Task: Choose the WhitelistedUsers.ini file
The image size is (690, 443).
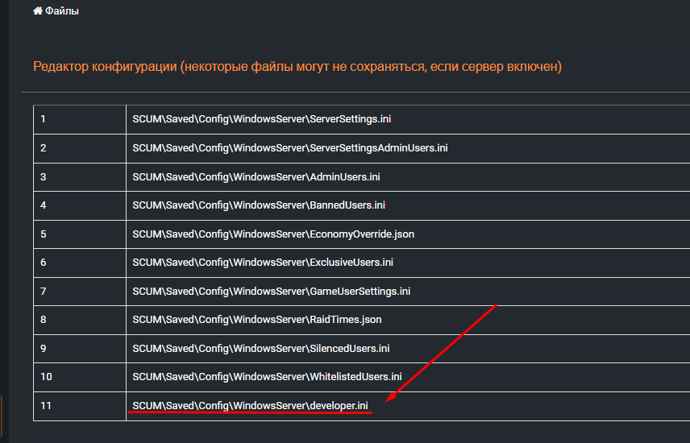Action: click(267, 377)
